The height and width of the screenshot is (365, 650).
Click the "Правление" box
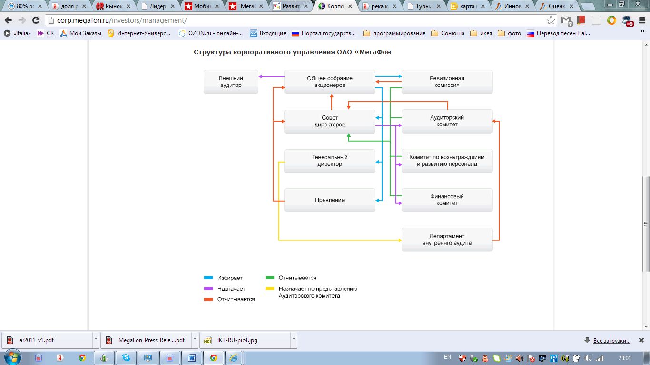330,200
